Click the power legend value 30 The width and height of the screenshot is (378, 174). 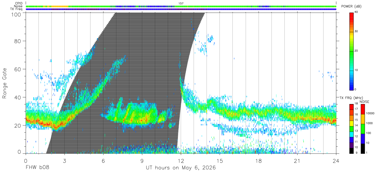click(356, 32)
